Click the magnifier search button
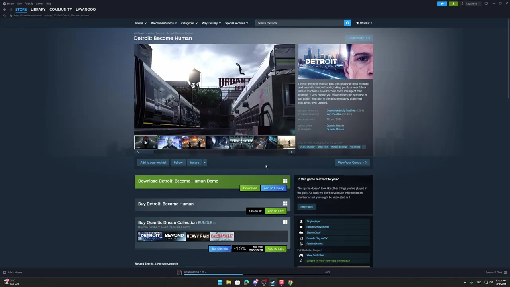 point(347,23)
